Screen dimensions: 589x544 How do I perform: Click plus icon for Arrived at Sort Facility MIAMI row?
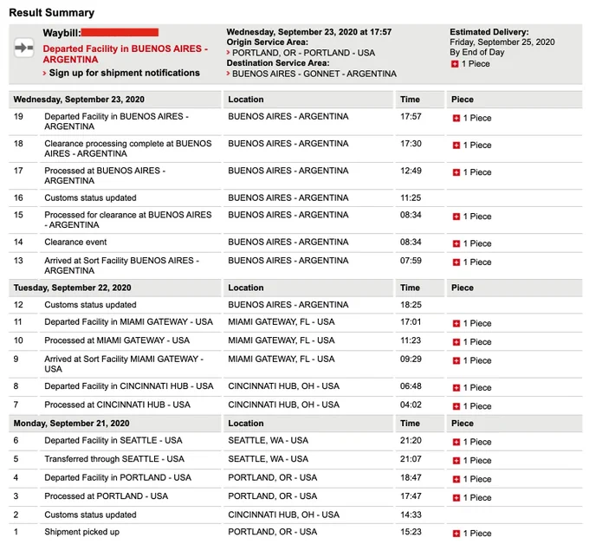coord(456,360)
